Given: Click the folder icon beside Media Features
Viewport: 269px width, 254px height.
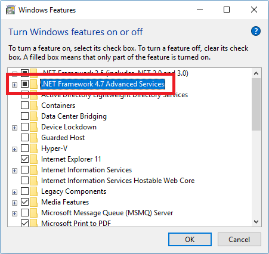Looking at the screenshot, I should coord(33,202).
